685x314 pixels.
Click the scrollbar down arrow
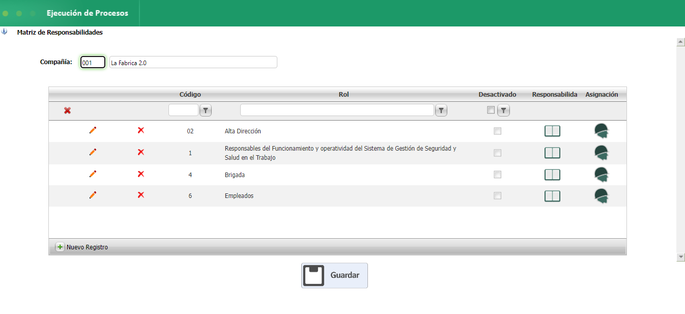pyautogui.click(x=680, y=258)
